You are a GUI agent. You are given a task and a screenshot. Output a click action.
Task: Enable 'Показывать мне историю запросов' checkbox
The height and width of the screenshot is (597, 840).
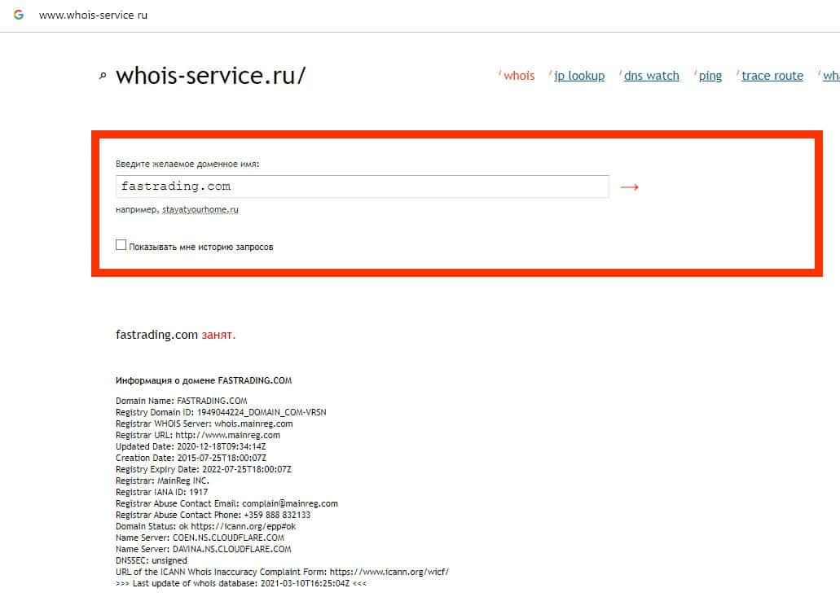click(121, 244)
